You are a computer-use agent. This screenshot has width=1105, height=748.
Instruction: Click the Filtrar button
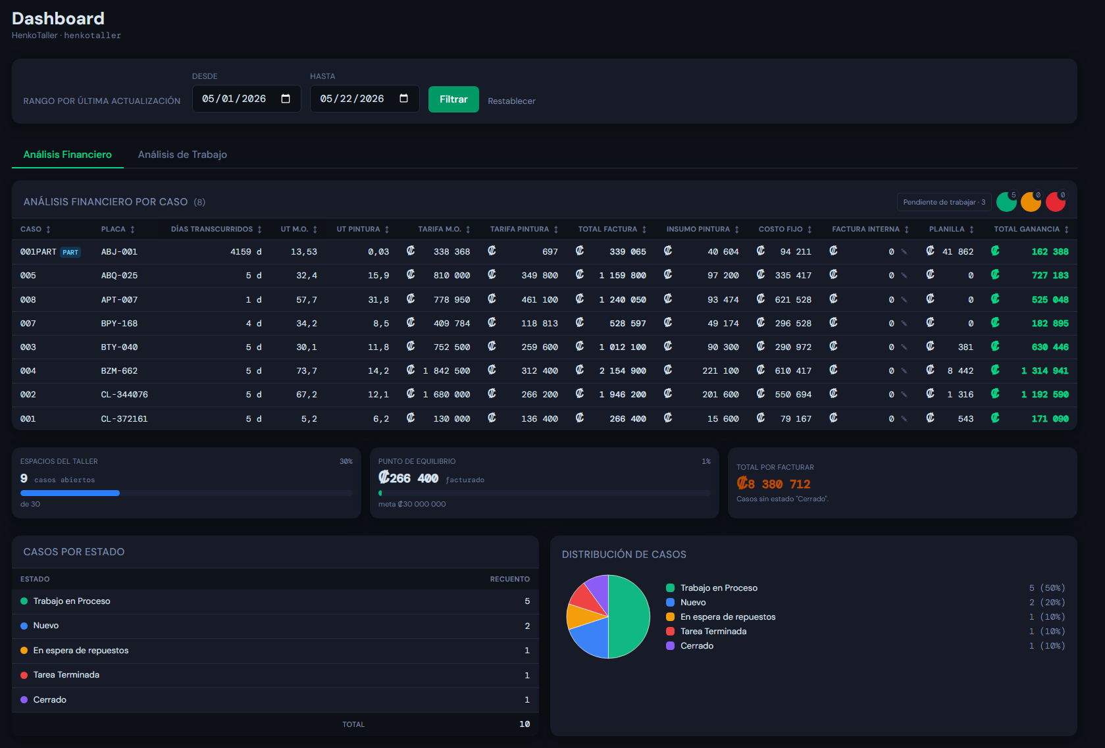point(453,99)
